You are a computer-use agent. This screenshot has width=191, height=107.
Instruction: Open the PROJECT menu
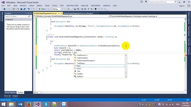(23, 6)
